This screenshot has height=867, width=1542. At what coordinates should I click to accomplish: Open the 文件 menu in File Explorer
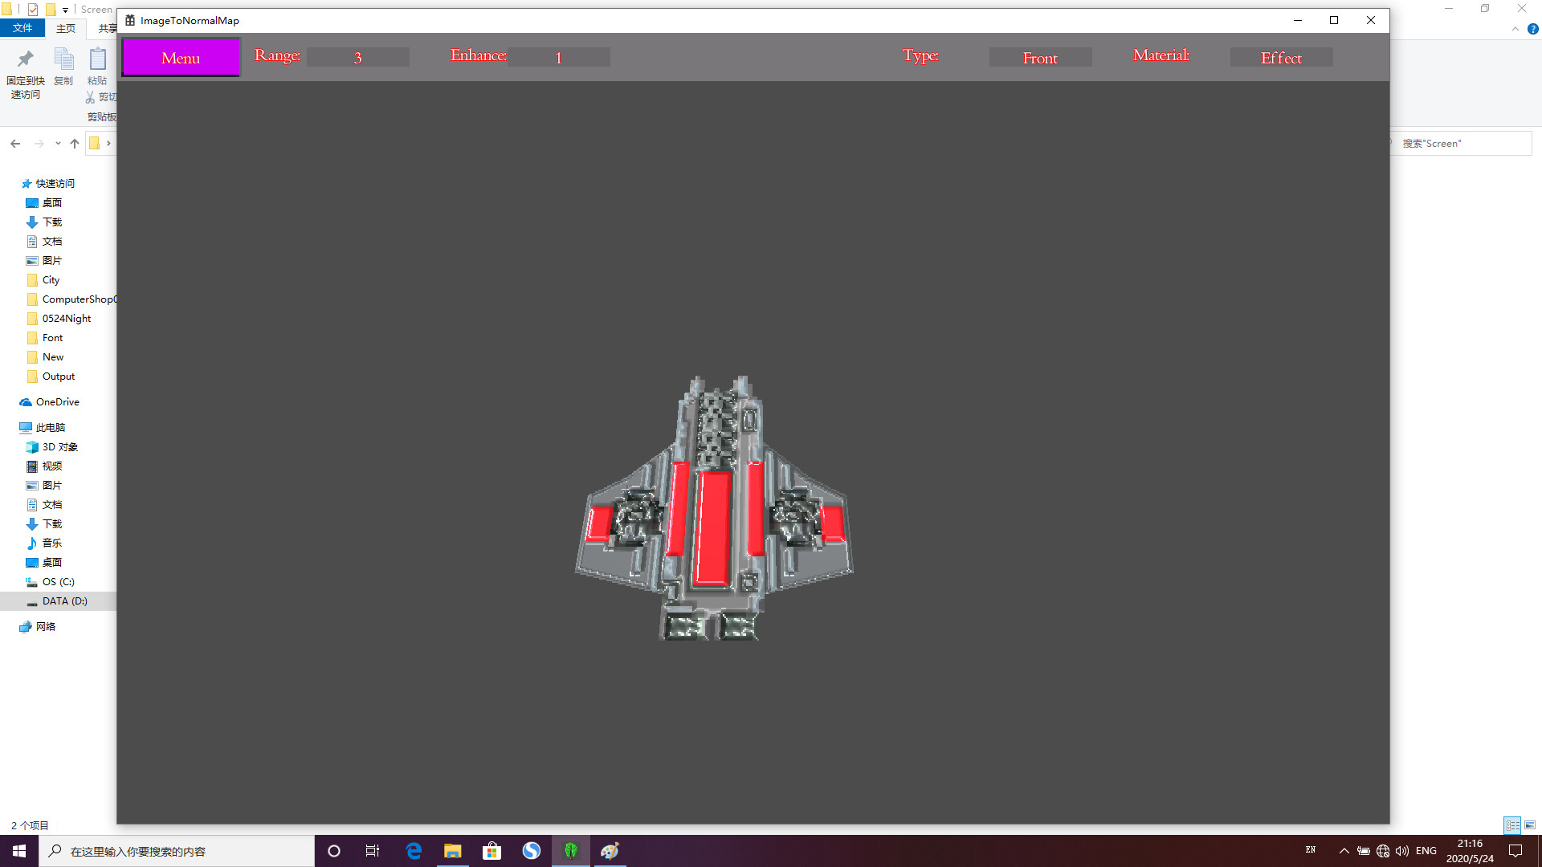click(x=22, y=28)
